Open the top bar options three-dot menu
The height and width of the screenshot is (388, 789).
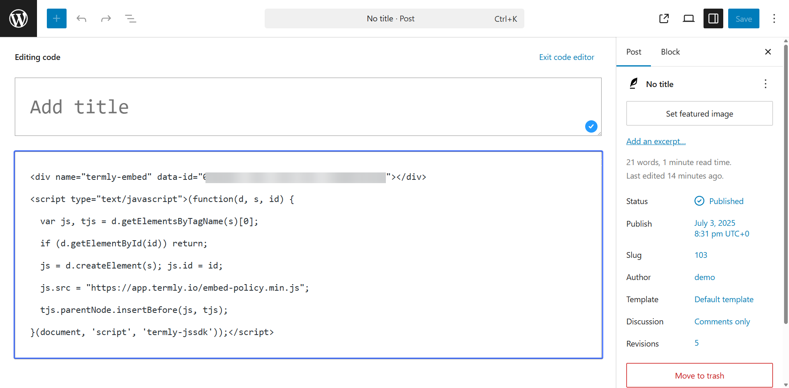coord(774,18)
